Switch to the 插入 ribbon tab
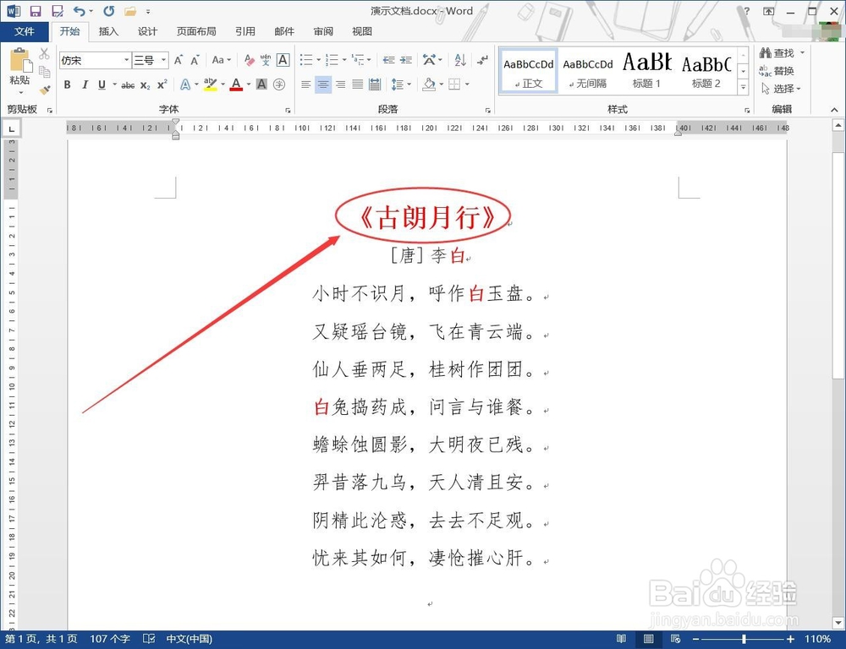This screenshot has width=846, height=649. pyautogui.click(x=108, y=31)
